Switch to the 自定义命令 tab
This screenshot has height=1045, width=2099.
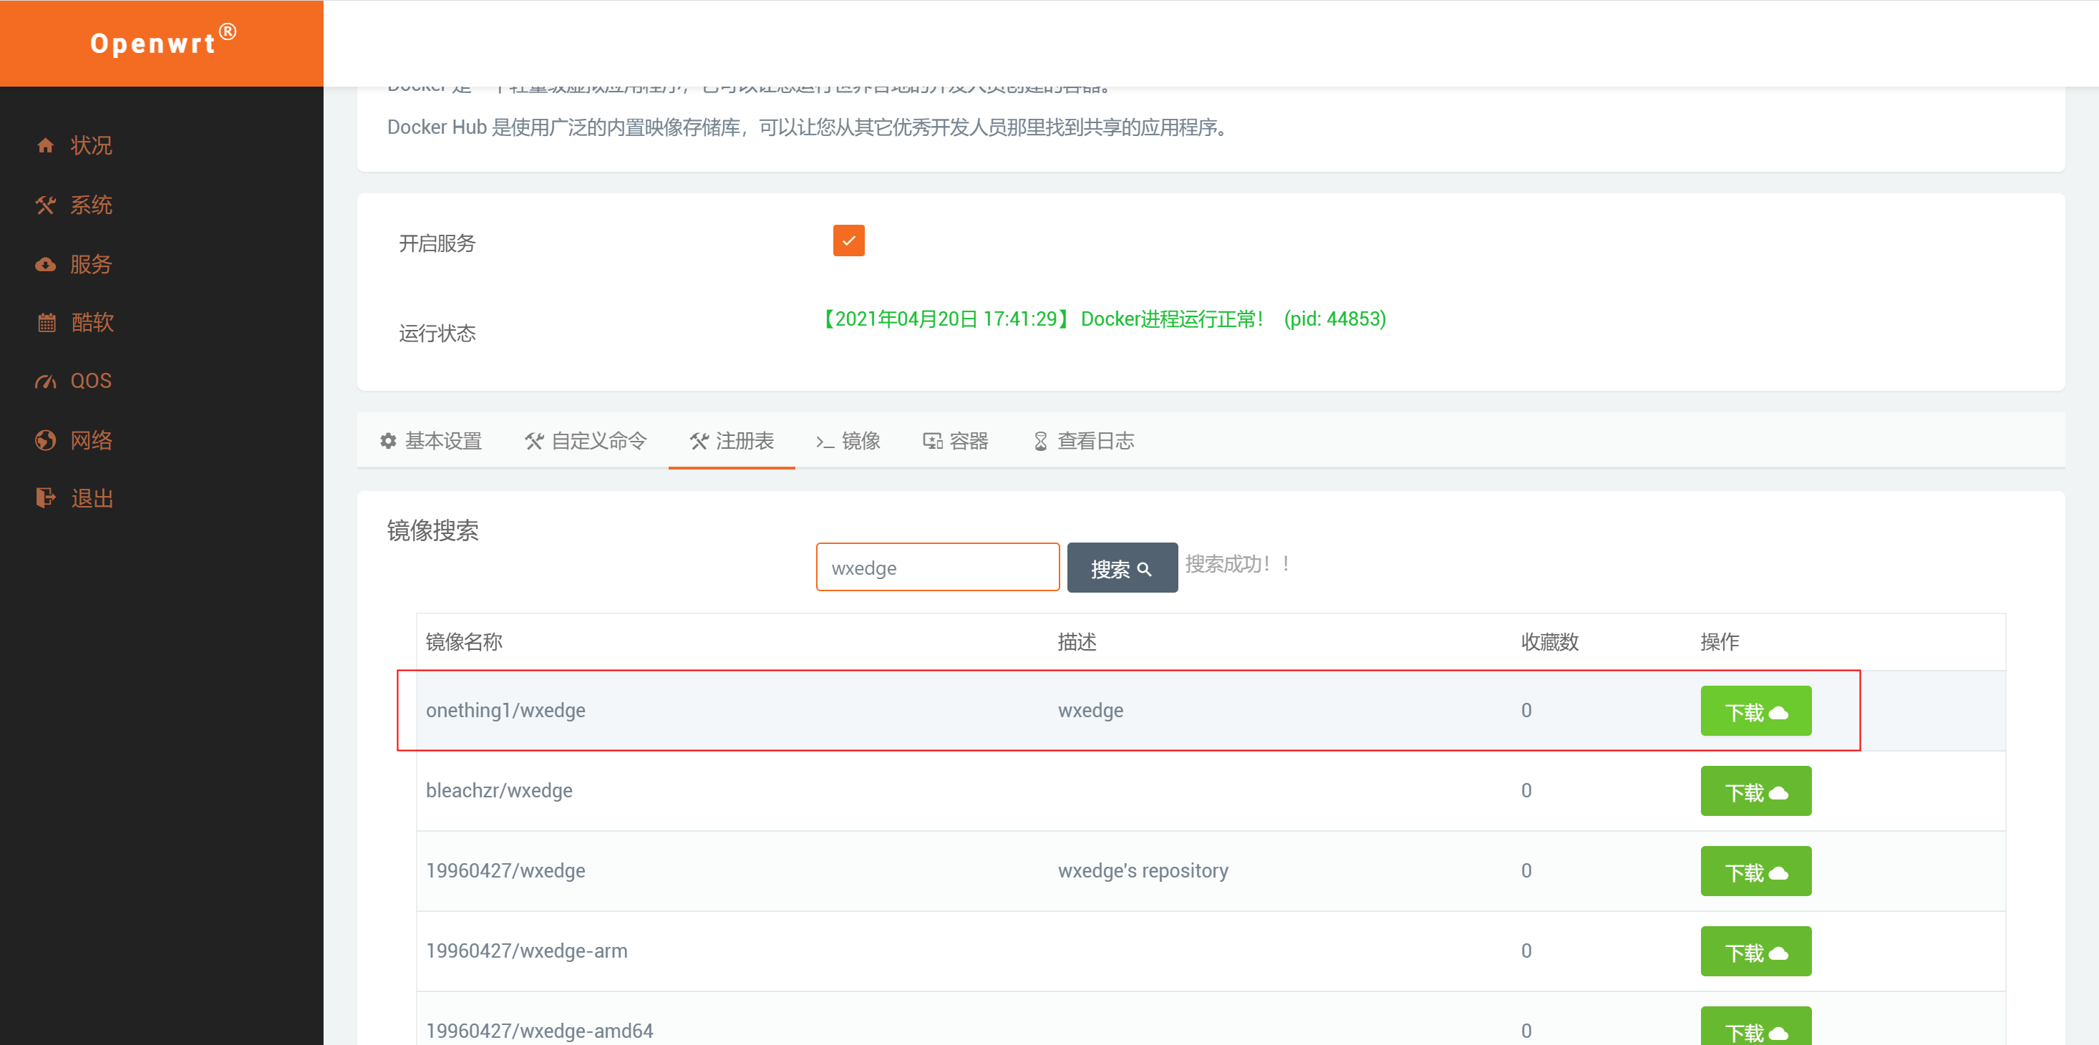586,442
